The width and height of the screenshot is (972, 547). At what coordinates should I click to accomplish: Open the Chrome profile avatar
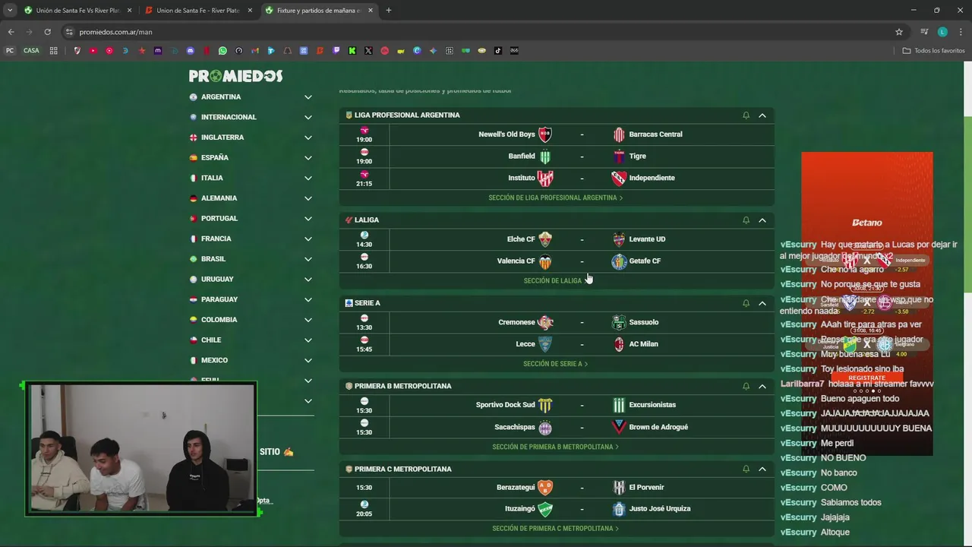pyautogui.click(x=942, y=32)
